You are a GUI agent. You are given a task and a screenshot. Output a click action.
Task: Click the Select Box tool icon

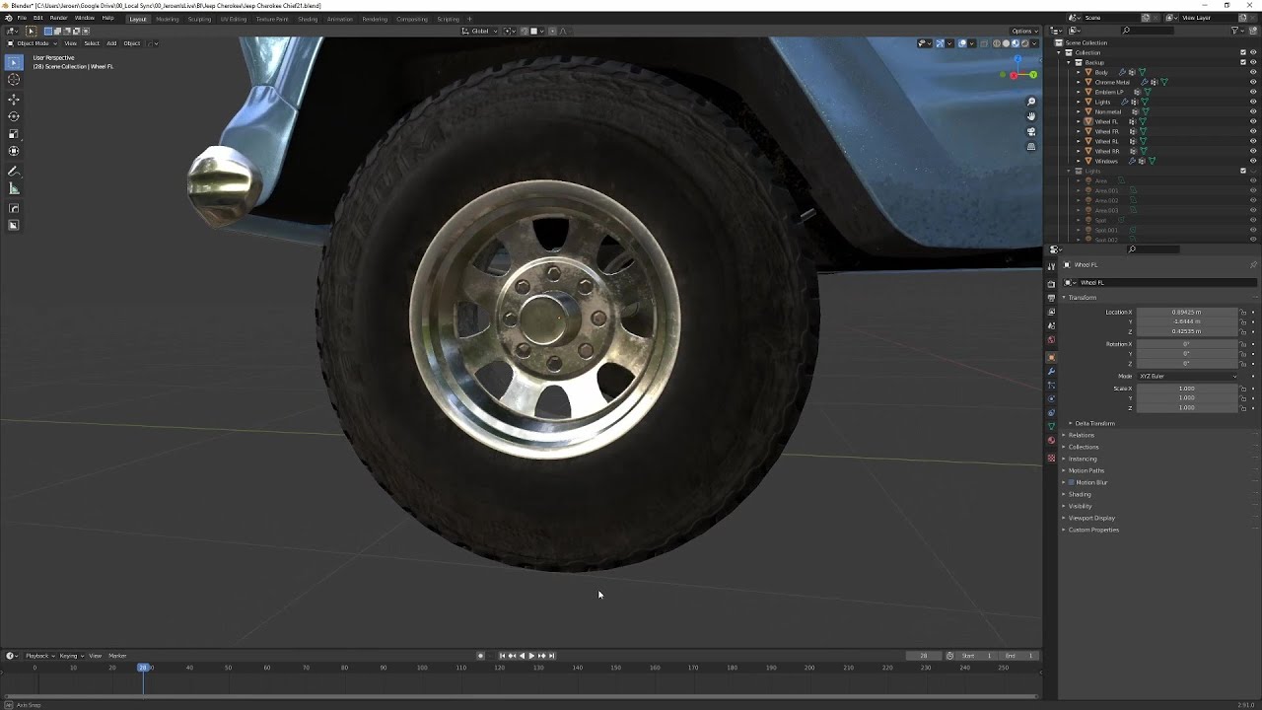pyautogui.click(x=14, y=63)
